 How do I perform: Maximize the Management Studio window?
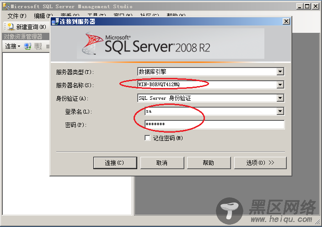pyautogui.click(x=307, y=6)
